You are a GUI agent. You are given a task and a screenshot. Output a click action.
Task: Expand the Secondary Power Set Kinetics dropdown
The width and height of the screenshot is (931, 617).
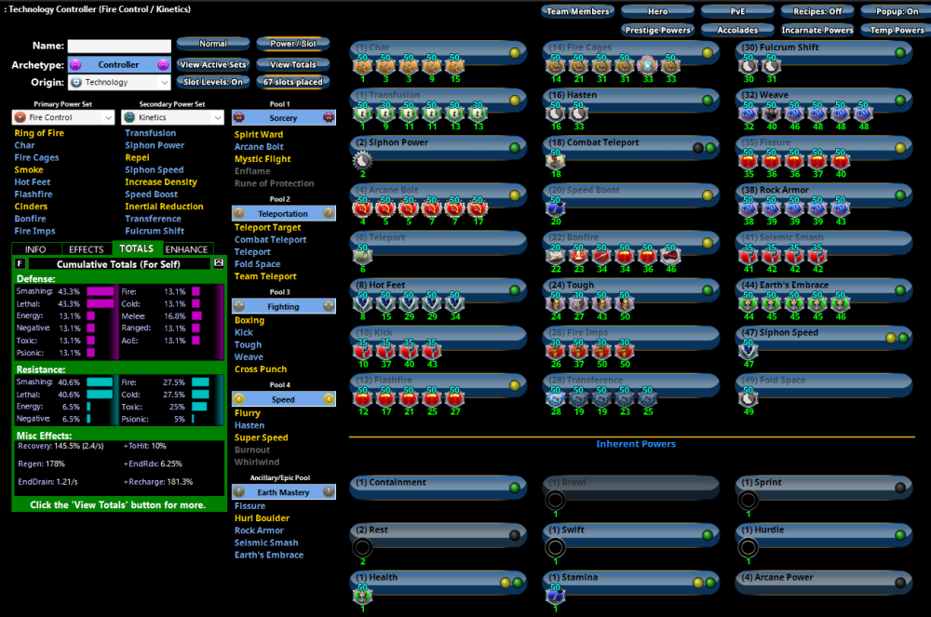click(x=173, y=118)
